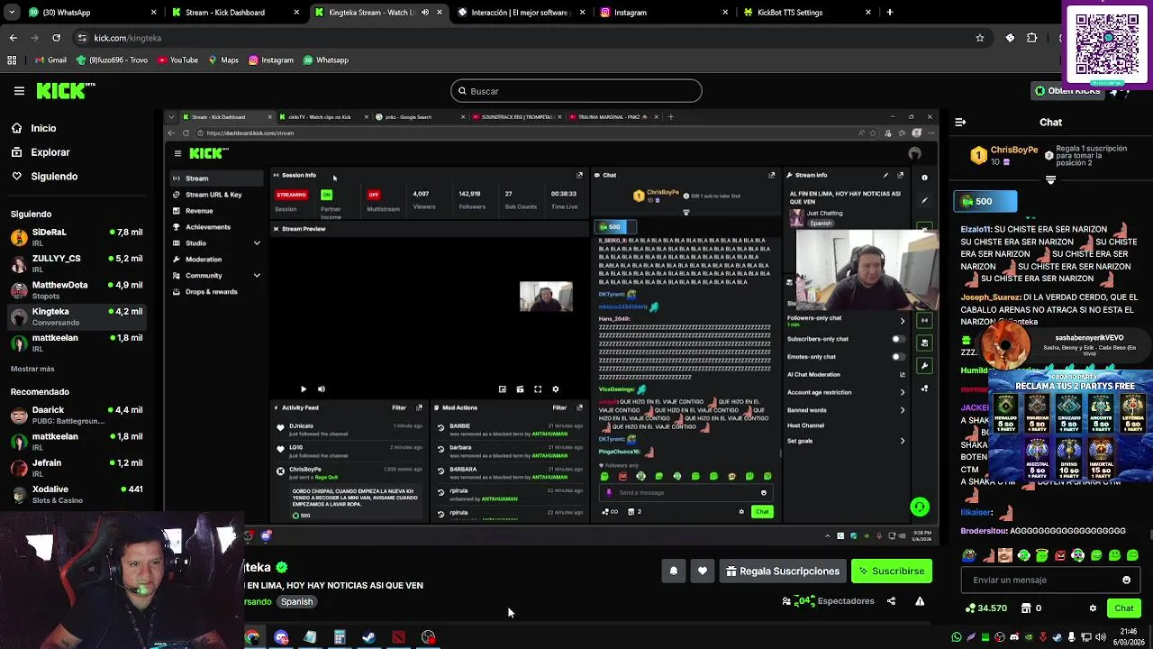Screen dimensions: 1153x649
Task: Click Mostrar más under followed channels
Action: (32, 369)
